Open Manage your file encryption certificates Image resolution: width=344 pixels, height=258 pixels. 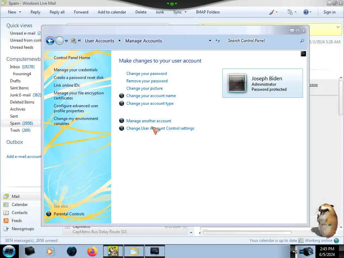click(x=79, y=95)
